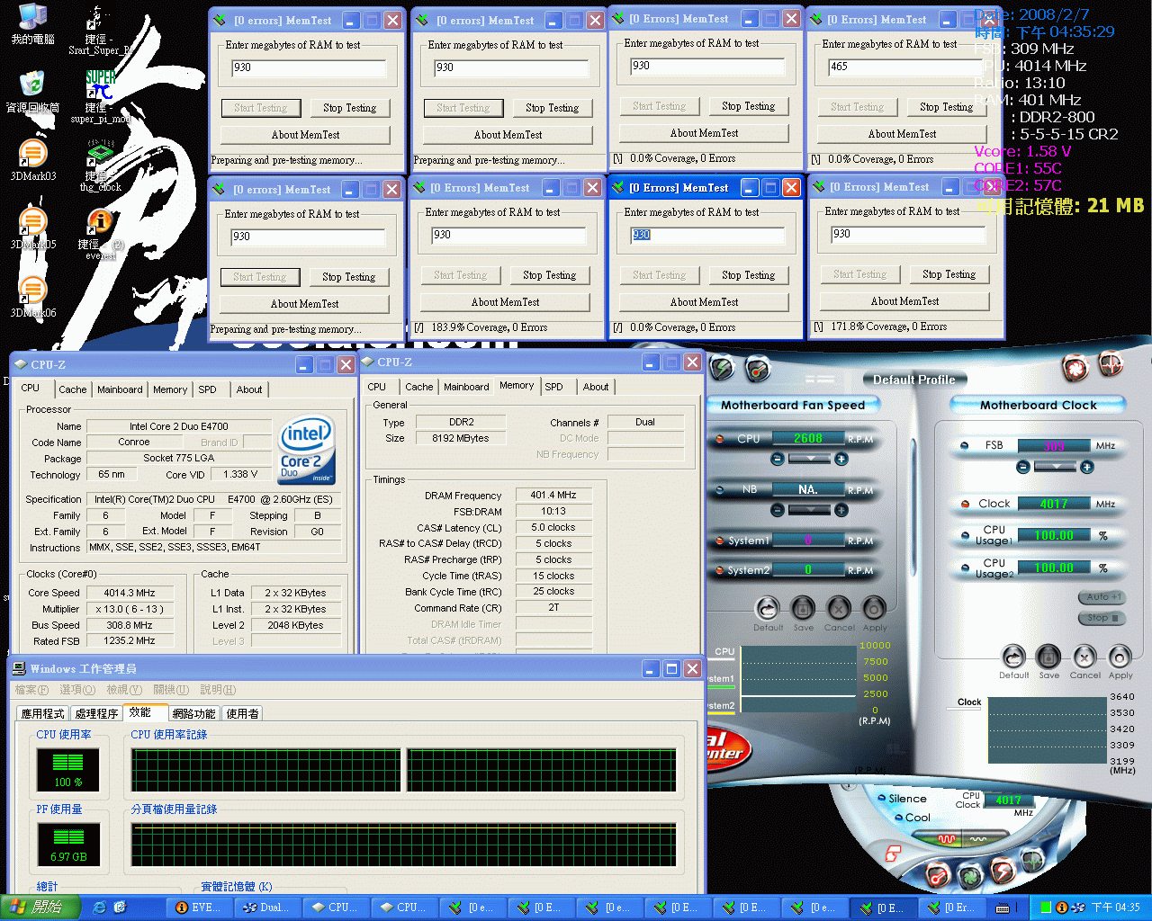Click Stop Testing in top-left MemTest window
1152x921 pixels.
coord(349,108)
